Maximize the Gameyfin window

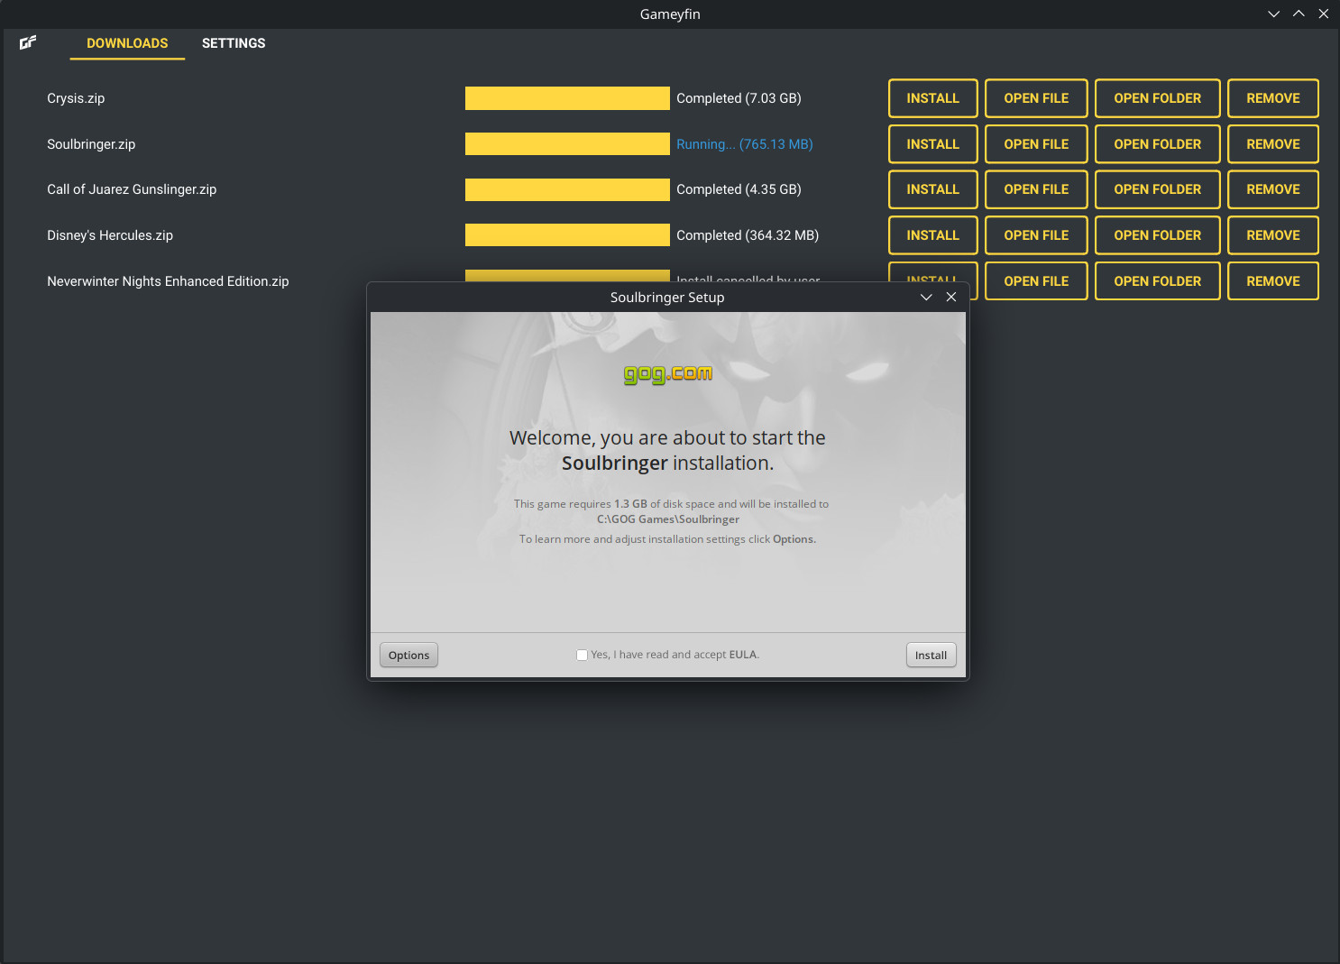pyautogui.click(x=1299, y=14)
